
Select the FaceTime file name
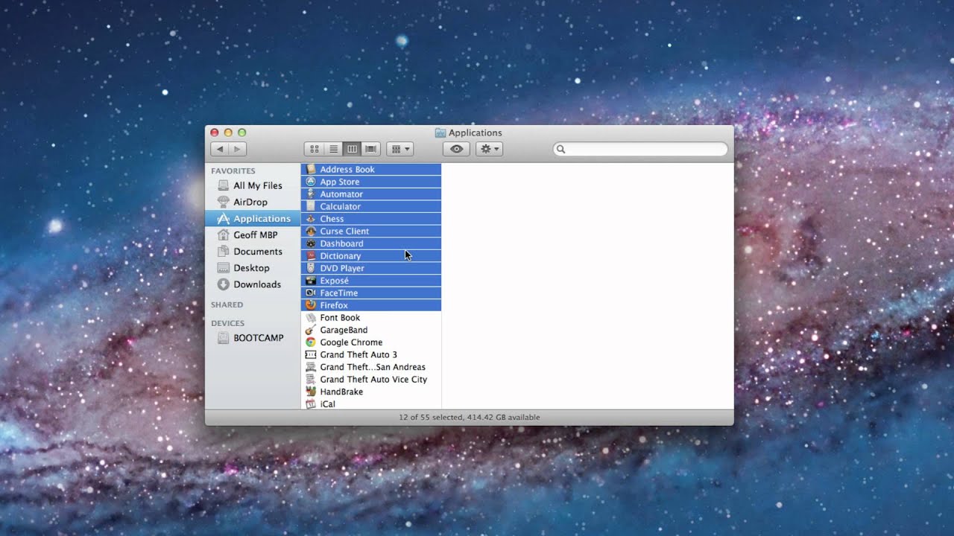(x=338, y=293)
